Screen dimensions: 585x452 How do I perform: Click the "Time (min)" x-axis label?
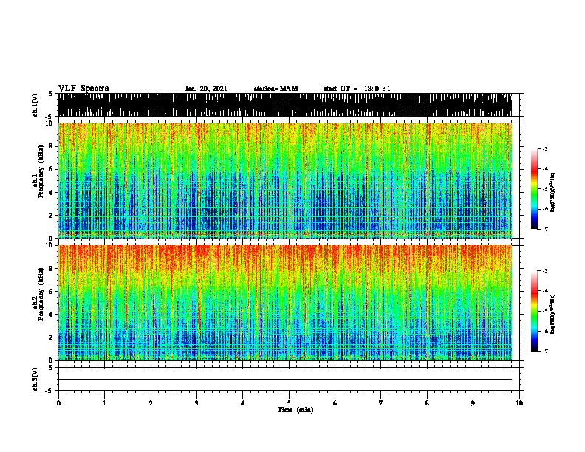(295, 410)
